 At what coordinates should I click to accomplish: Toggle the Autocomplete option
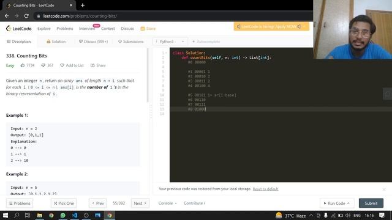[206, 42]
